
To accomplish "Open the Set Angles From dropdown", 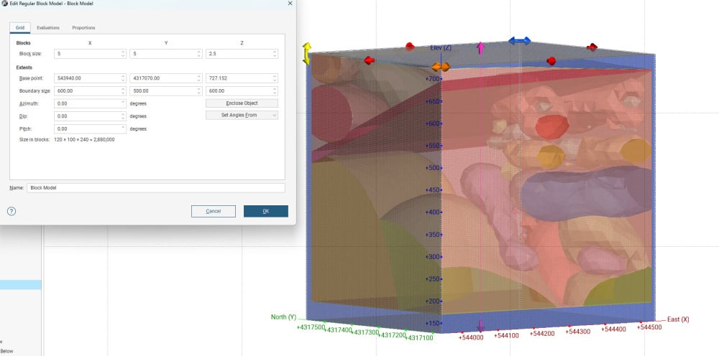I will coord(242,116).
